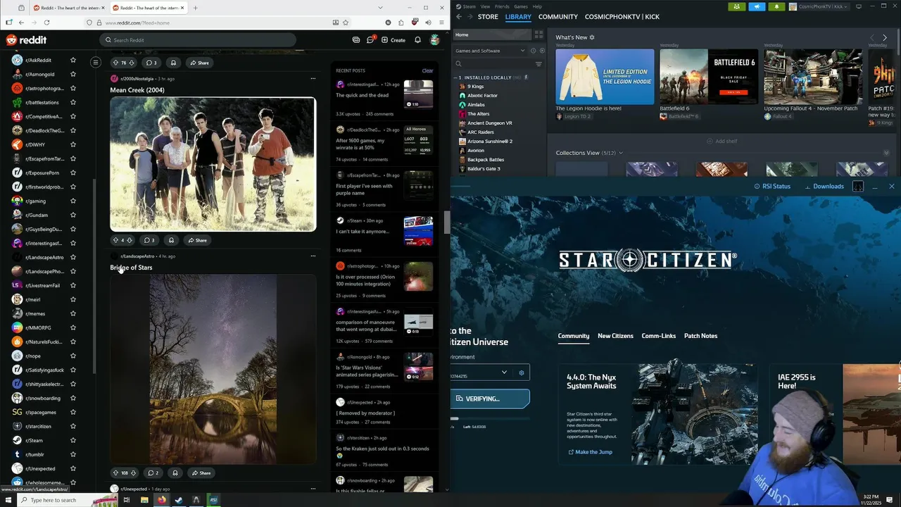Image resolution: width=901 pixels, height=507 pixels.
Task: Expand Collections View dropdown in Steam
Action: click(x=620, y=153)
